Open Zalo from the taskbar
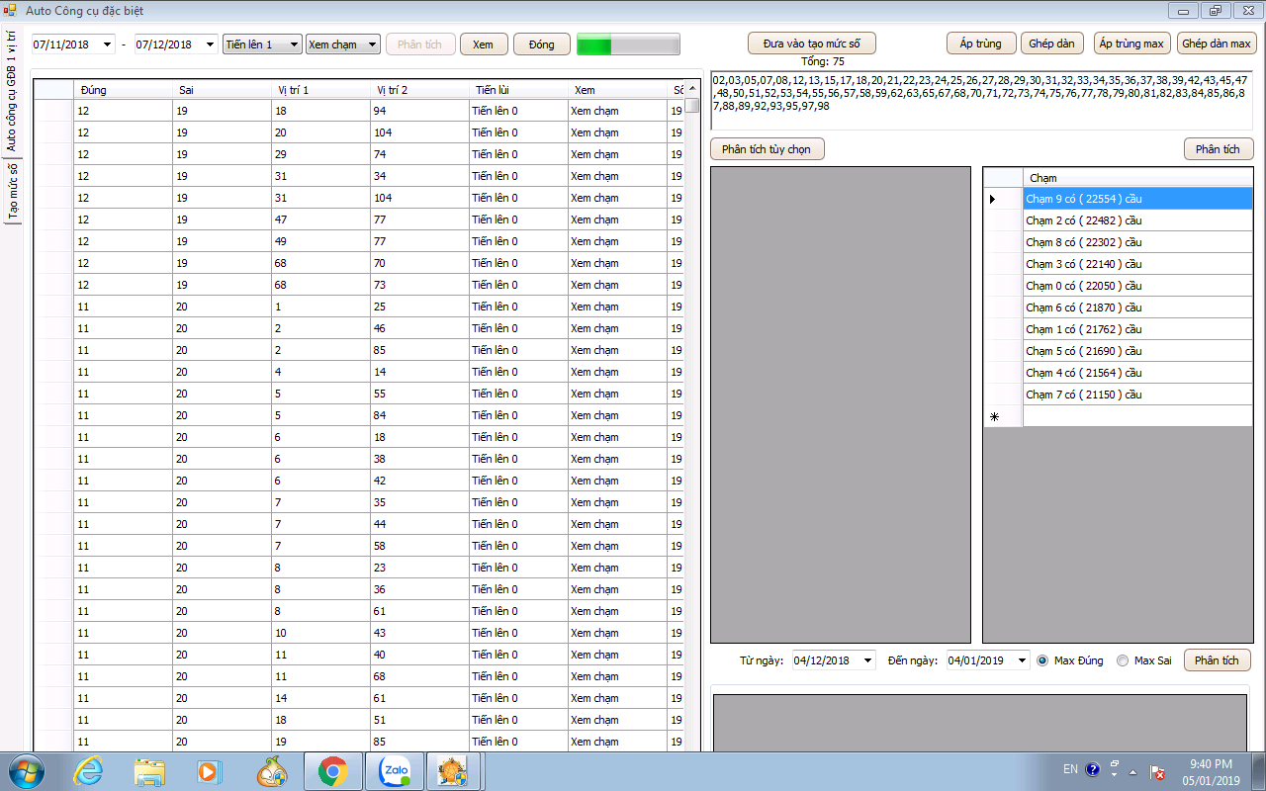1266x791 pixels. pyautogui.click(x=395, y=771)
